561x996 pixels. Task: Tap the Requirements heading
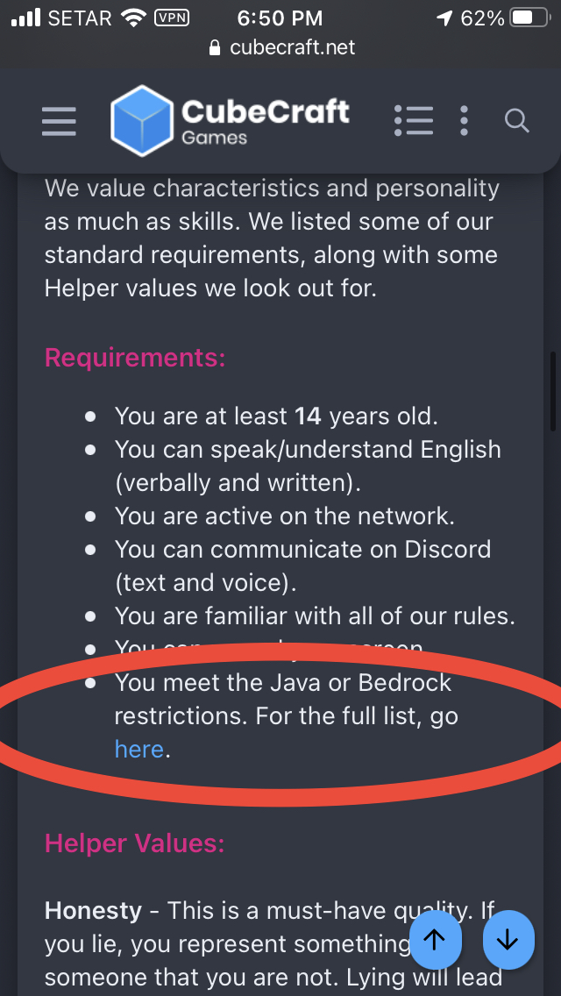click(x=135, y=358)
